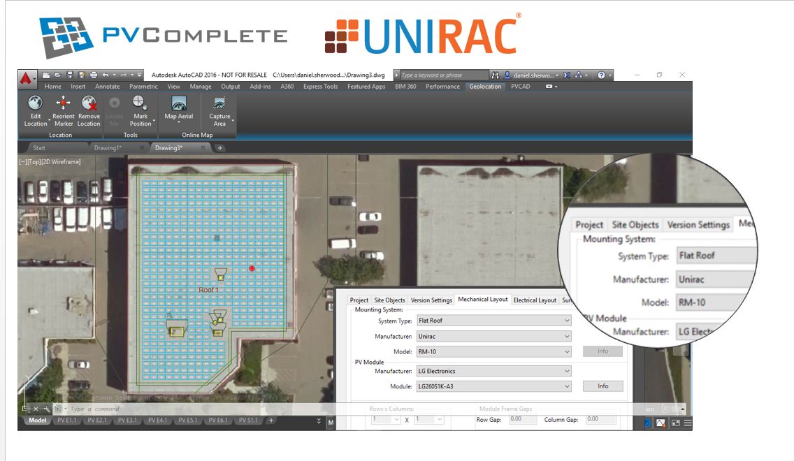
Task: Select the PV E1.1 layout tab
Action: (67, 420)
